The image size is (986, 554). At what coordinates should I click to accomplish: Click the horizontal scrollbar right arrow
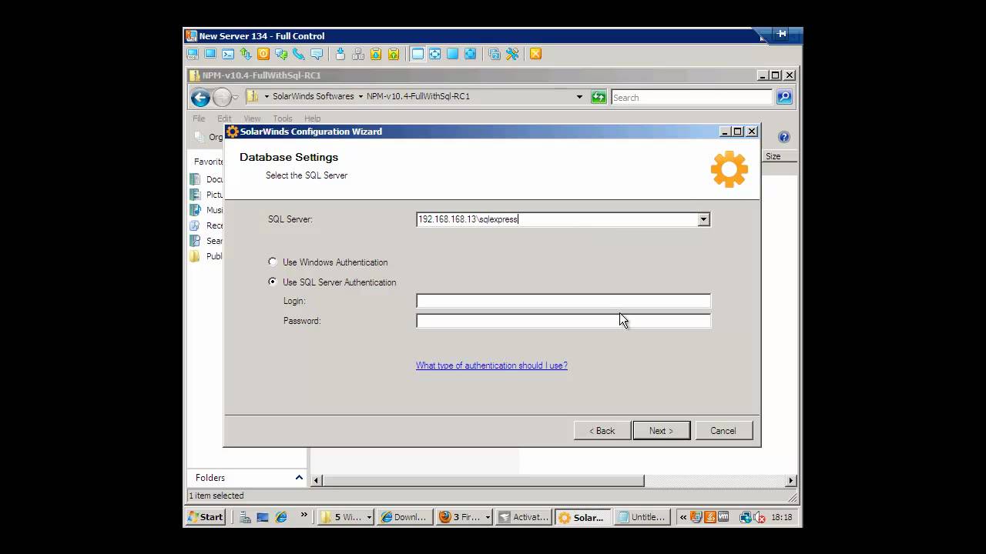point(790,481)
